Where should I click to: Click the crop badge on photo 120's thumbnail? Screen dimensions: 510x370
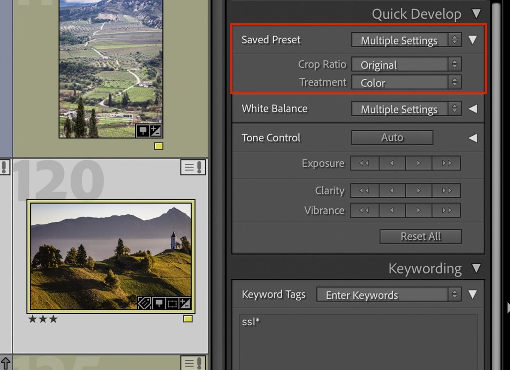tap(172, 303)
